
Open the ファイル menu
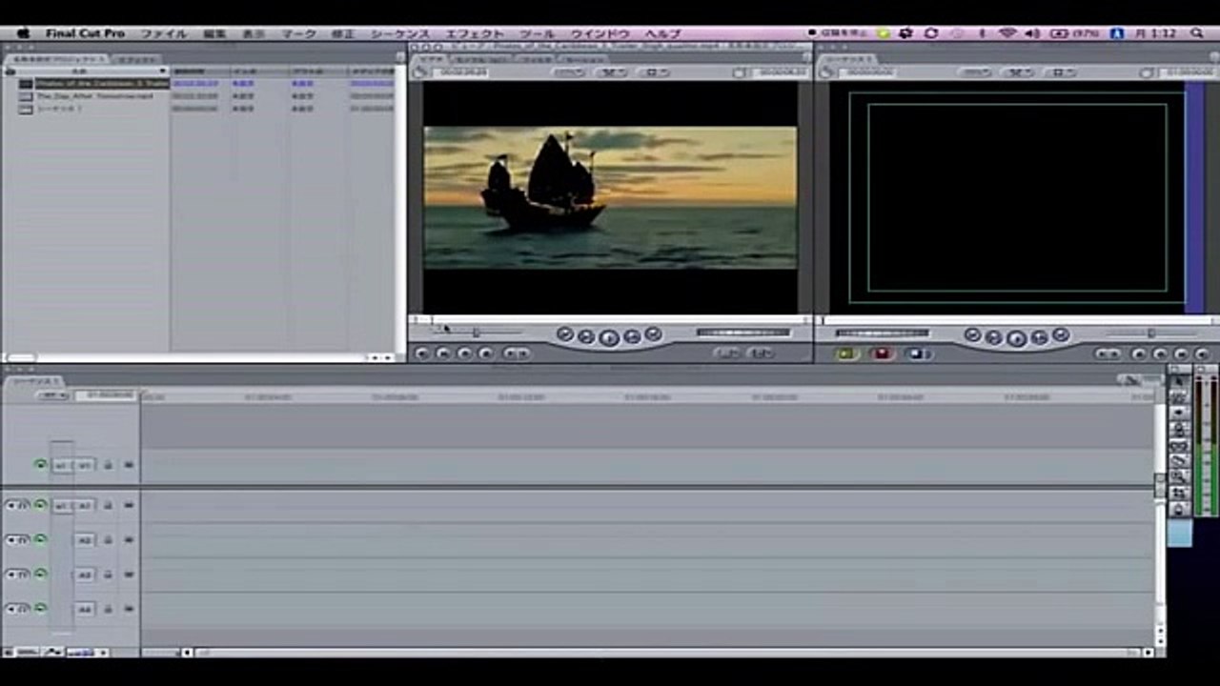point(164,33)
